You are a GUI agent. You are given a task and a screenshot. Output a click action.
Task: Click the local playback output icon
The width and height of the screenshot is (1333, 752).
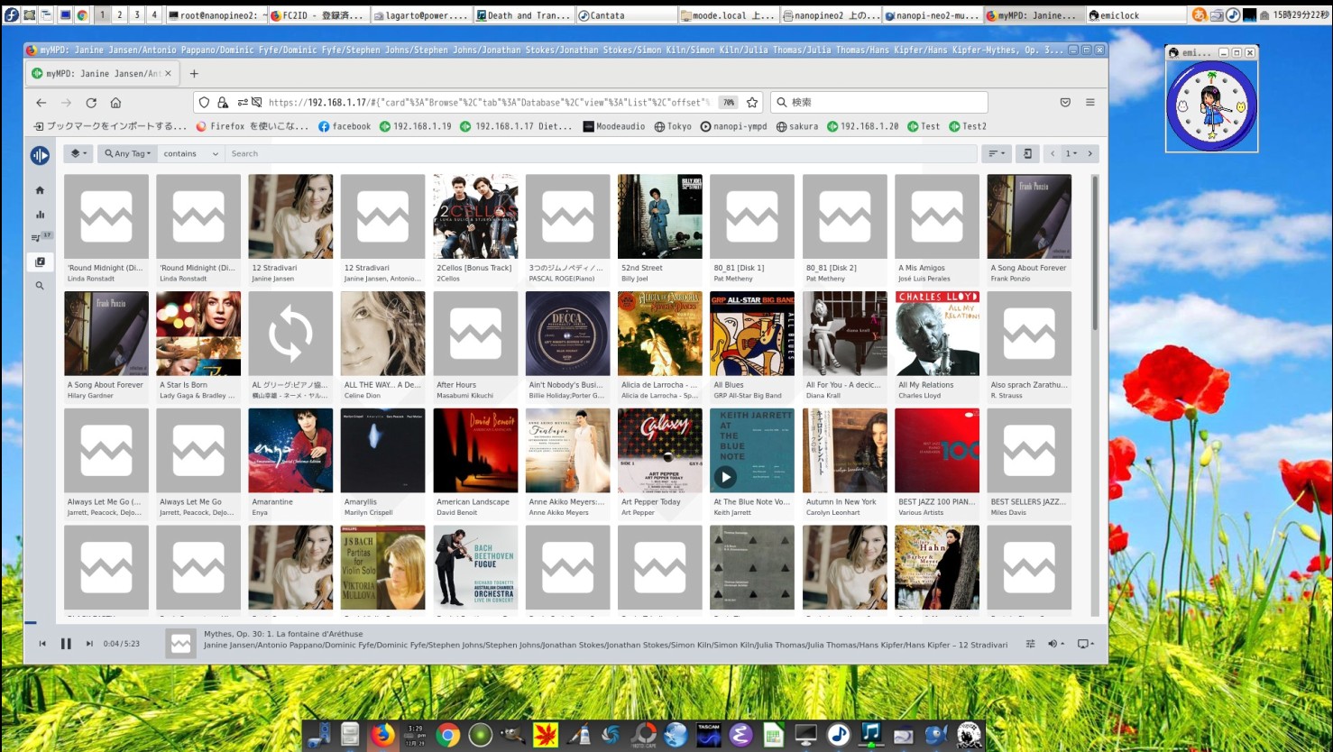[1083, 643]
